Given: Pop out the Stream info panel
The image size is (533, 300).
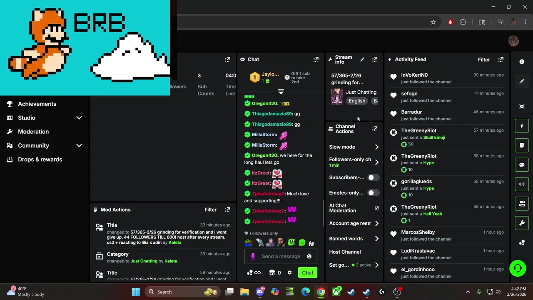Looking at the screenshot, I should tap(375, 60).
